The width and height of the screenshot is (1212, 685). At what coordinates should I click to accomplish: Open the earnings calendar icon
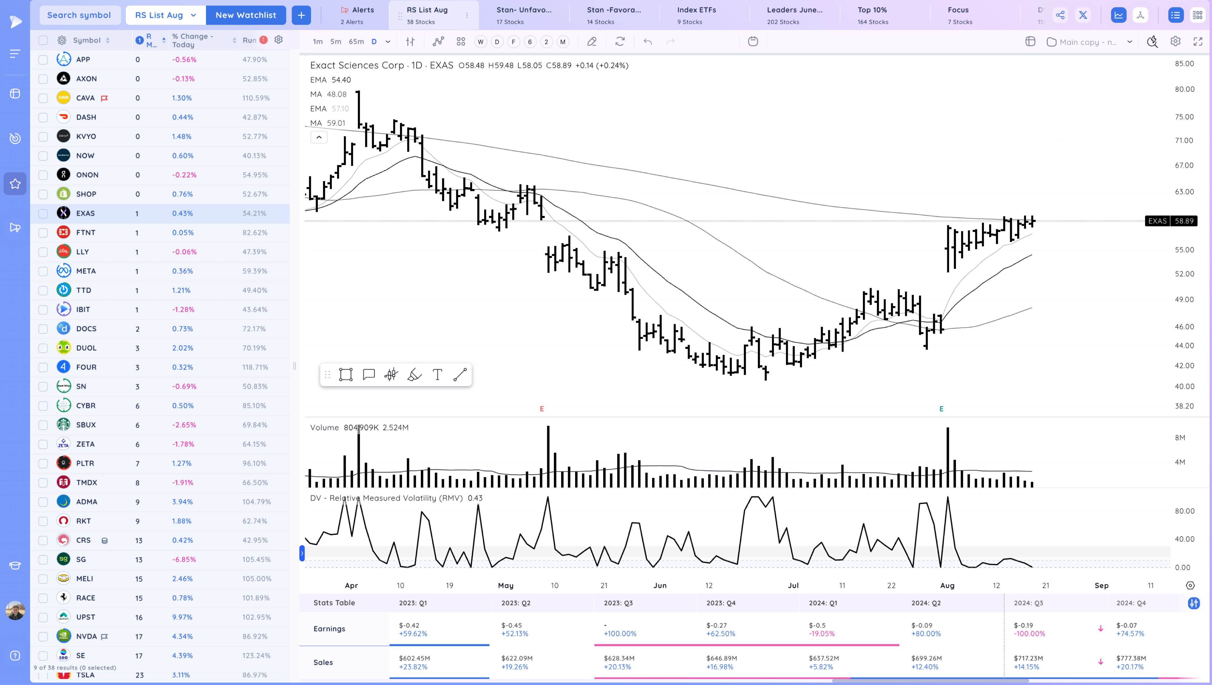coord(753,41)
